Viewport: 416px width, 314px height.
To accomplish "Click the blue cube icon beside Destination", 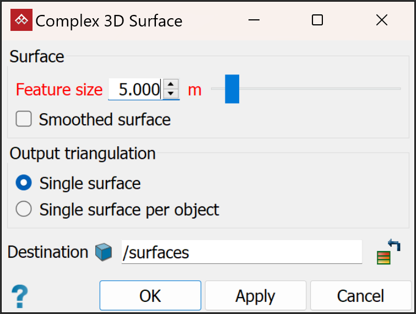I will [x=104, y=253].
